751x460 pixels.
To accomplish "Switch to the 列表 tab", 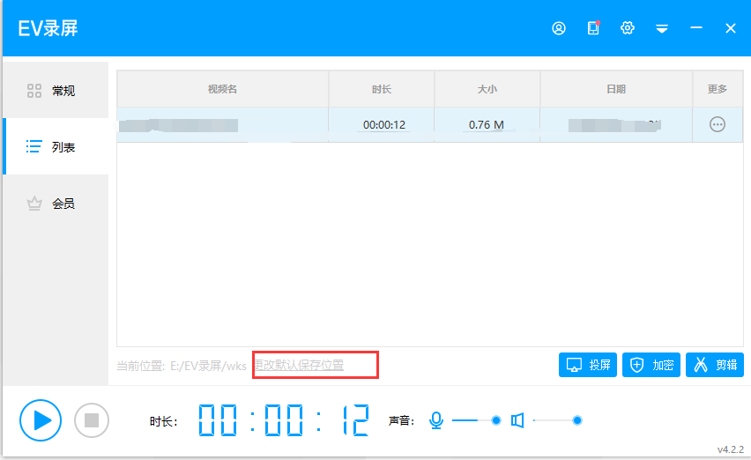I will [56, 146].
